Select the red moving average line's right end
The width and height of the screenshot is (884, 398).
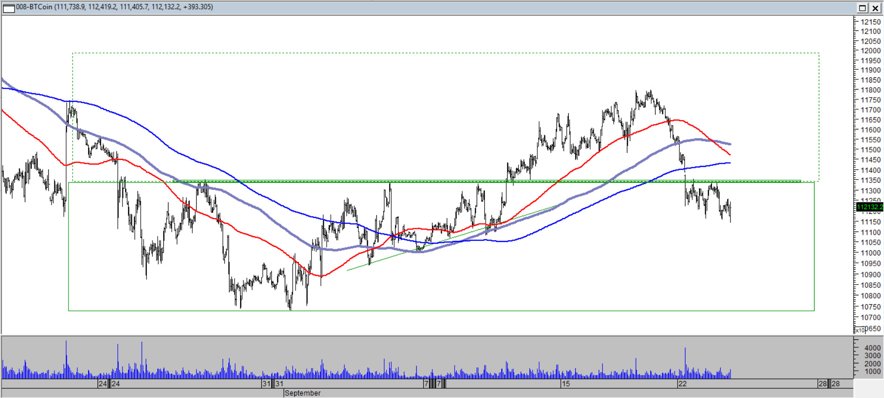tap(729, 154)
